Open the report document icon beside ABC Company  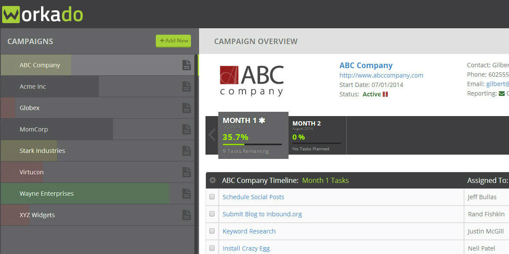[186, 65]
